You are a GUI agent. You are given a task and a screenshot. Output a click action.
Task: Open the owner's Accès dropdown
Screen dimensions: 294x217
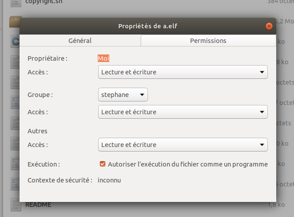[x=183, y=72]
